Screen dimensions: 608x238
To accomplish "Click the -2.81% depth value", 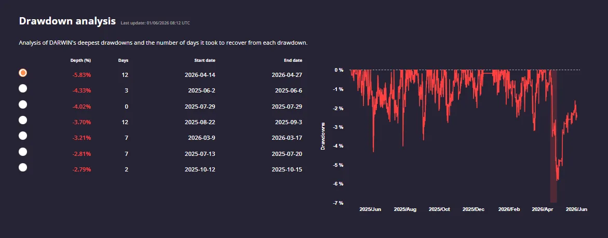I will (x=82, y=154).
